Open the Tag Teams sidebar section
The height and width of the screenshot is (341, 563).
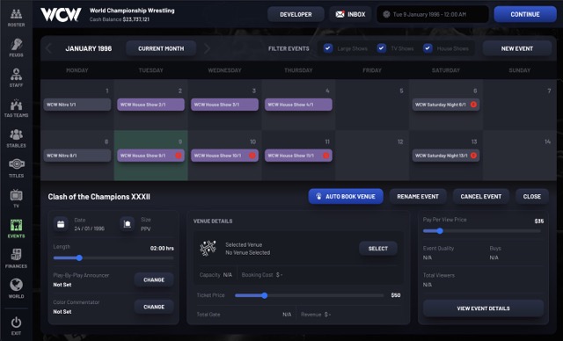coord(16,108)
